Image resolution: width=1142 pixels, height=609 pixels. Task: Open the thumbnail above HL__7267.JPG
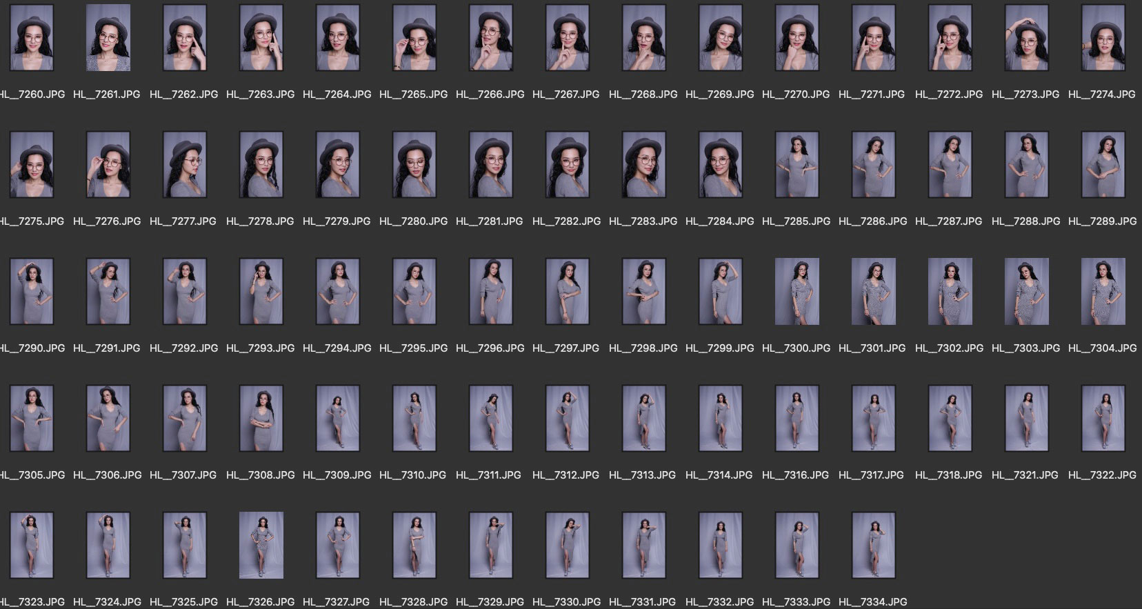click(x=568, y=38)
